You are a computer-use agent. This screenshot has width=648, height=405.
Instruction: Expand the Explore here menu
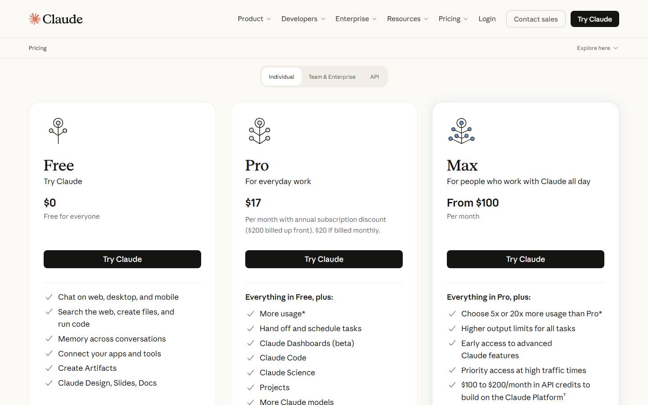pos(597,48)
